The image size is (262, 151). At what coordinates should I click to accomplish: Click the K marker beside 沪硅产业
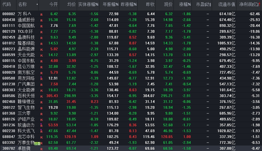(41, 120)
